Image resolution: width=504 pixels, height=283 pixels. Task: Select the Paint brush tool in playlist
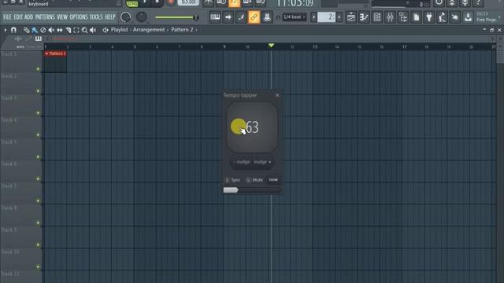pyautogui.click(x=35, y=30)
